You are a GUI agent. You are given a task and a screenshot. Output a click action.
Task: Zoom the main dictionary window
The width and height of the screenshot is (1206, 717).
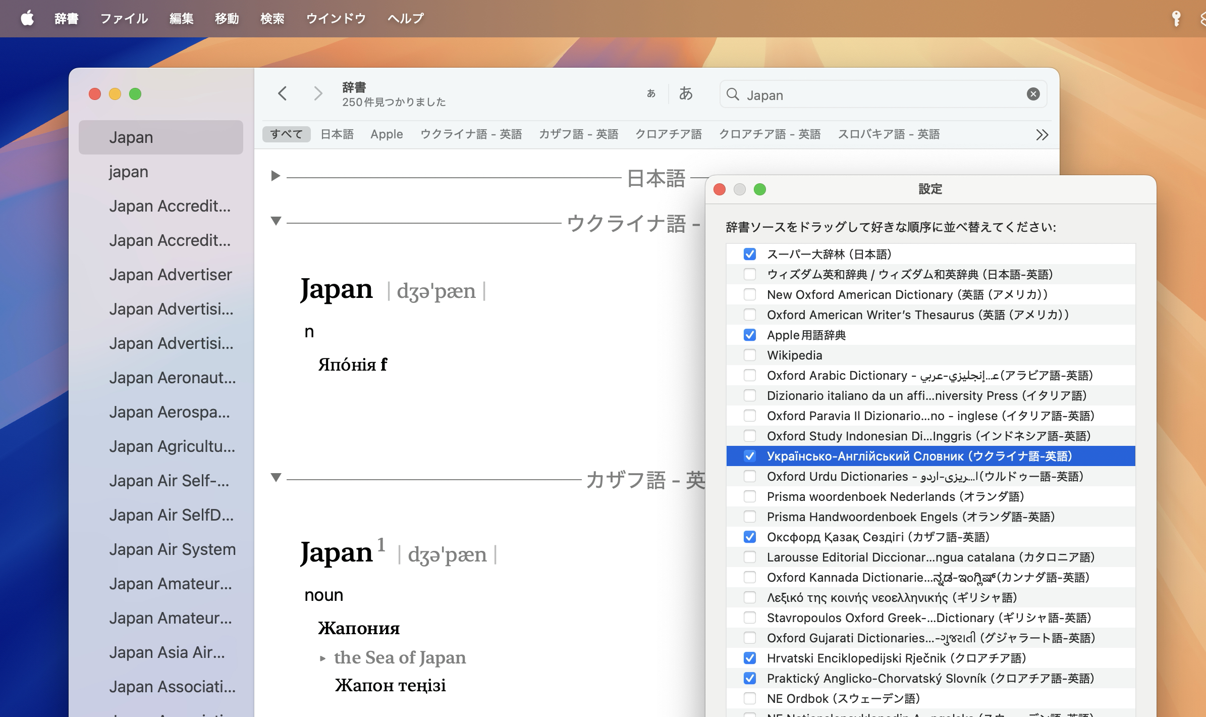(x=135, y=94)
